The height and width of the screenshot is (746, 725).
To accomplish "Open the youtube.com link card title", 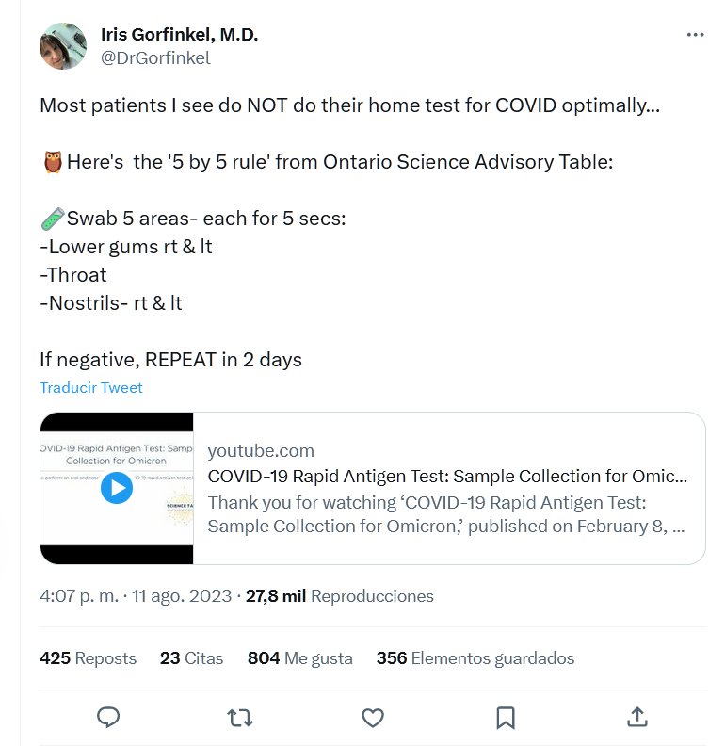I will click(x=446, y=476).
